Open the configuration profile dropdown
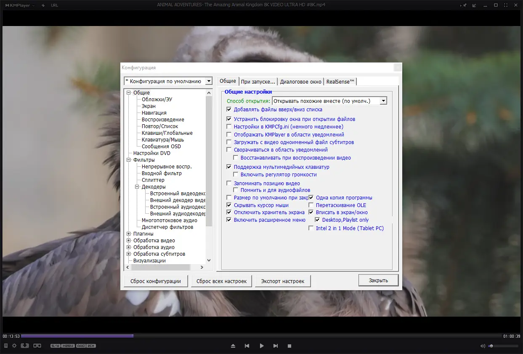The width and height of the screenshot is (523, 354). pos(210,81)
